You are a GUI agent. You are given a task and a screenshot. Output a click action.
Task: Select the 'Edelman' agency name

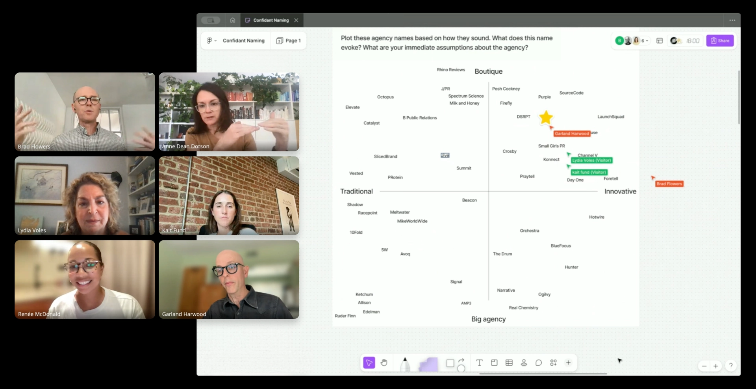[371, 312]
